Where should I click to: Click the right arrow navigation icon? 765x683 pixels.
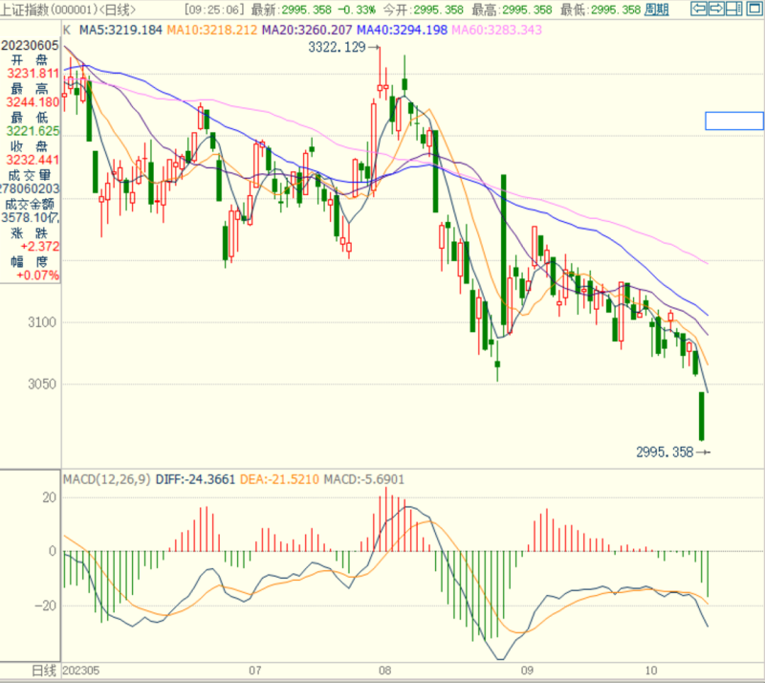coord(715,9)
